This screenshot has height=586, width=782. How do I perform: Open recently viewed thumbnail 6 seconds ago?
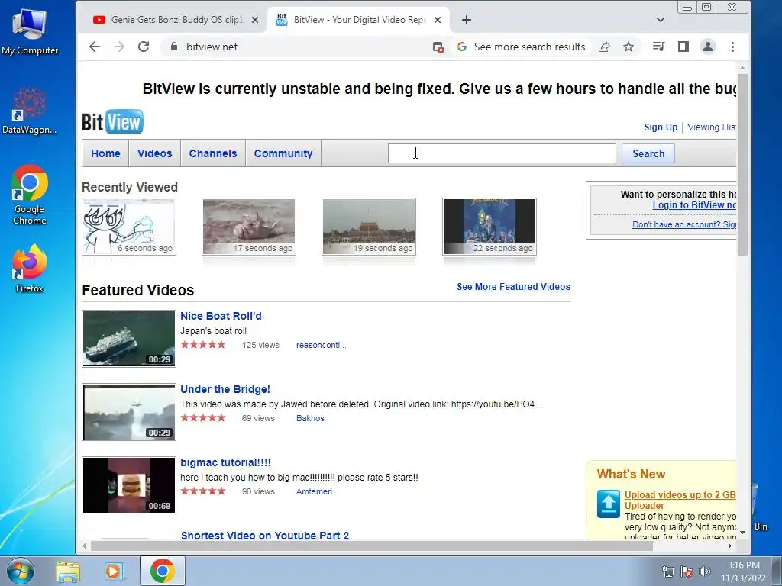(x=128, y=227)
